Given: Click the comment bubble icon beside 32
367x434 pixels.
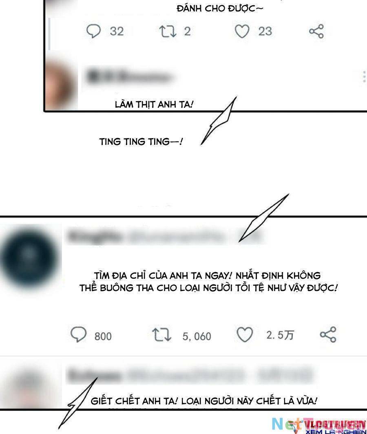Looking at the screenshot, I should click(x=94, y=31).
